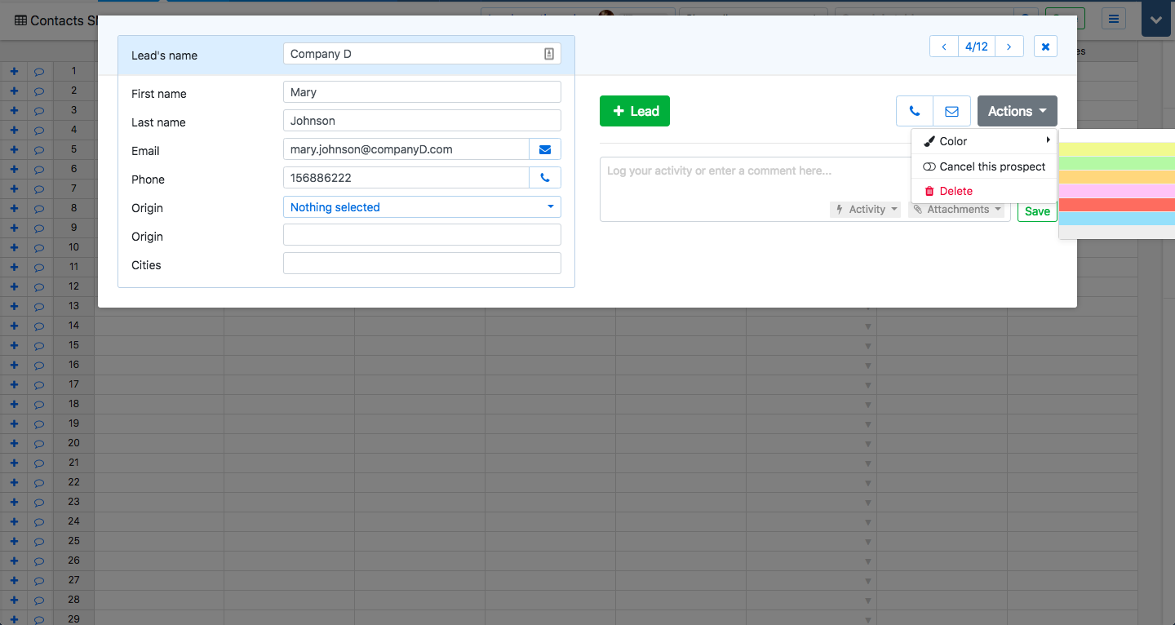Expand the Activity dropdown in comment box
Screen dimensions: 1175x625
[866, 210]
